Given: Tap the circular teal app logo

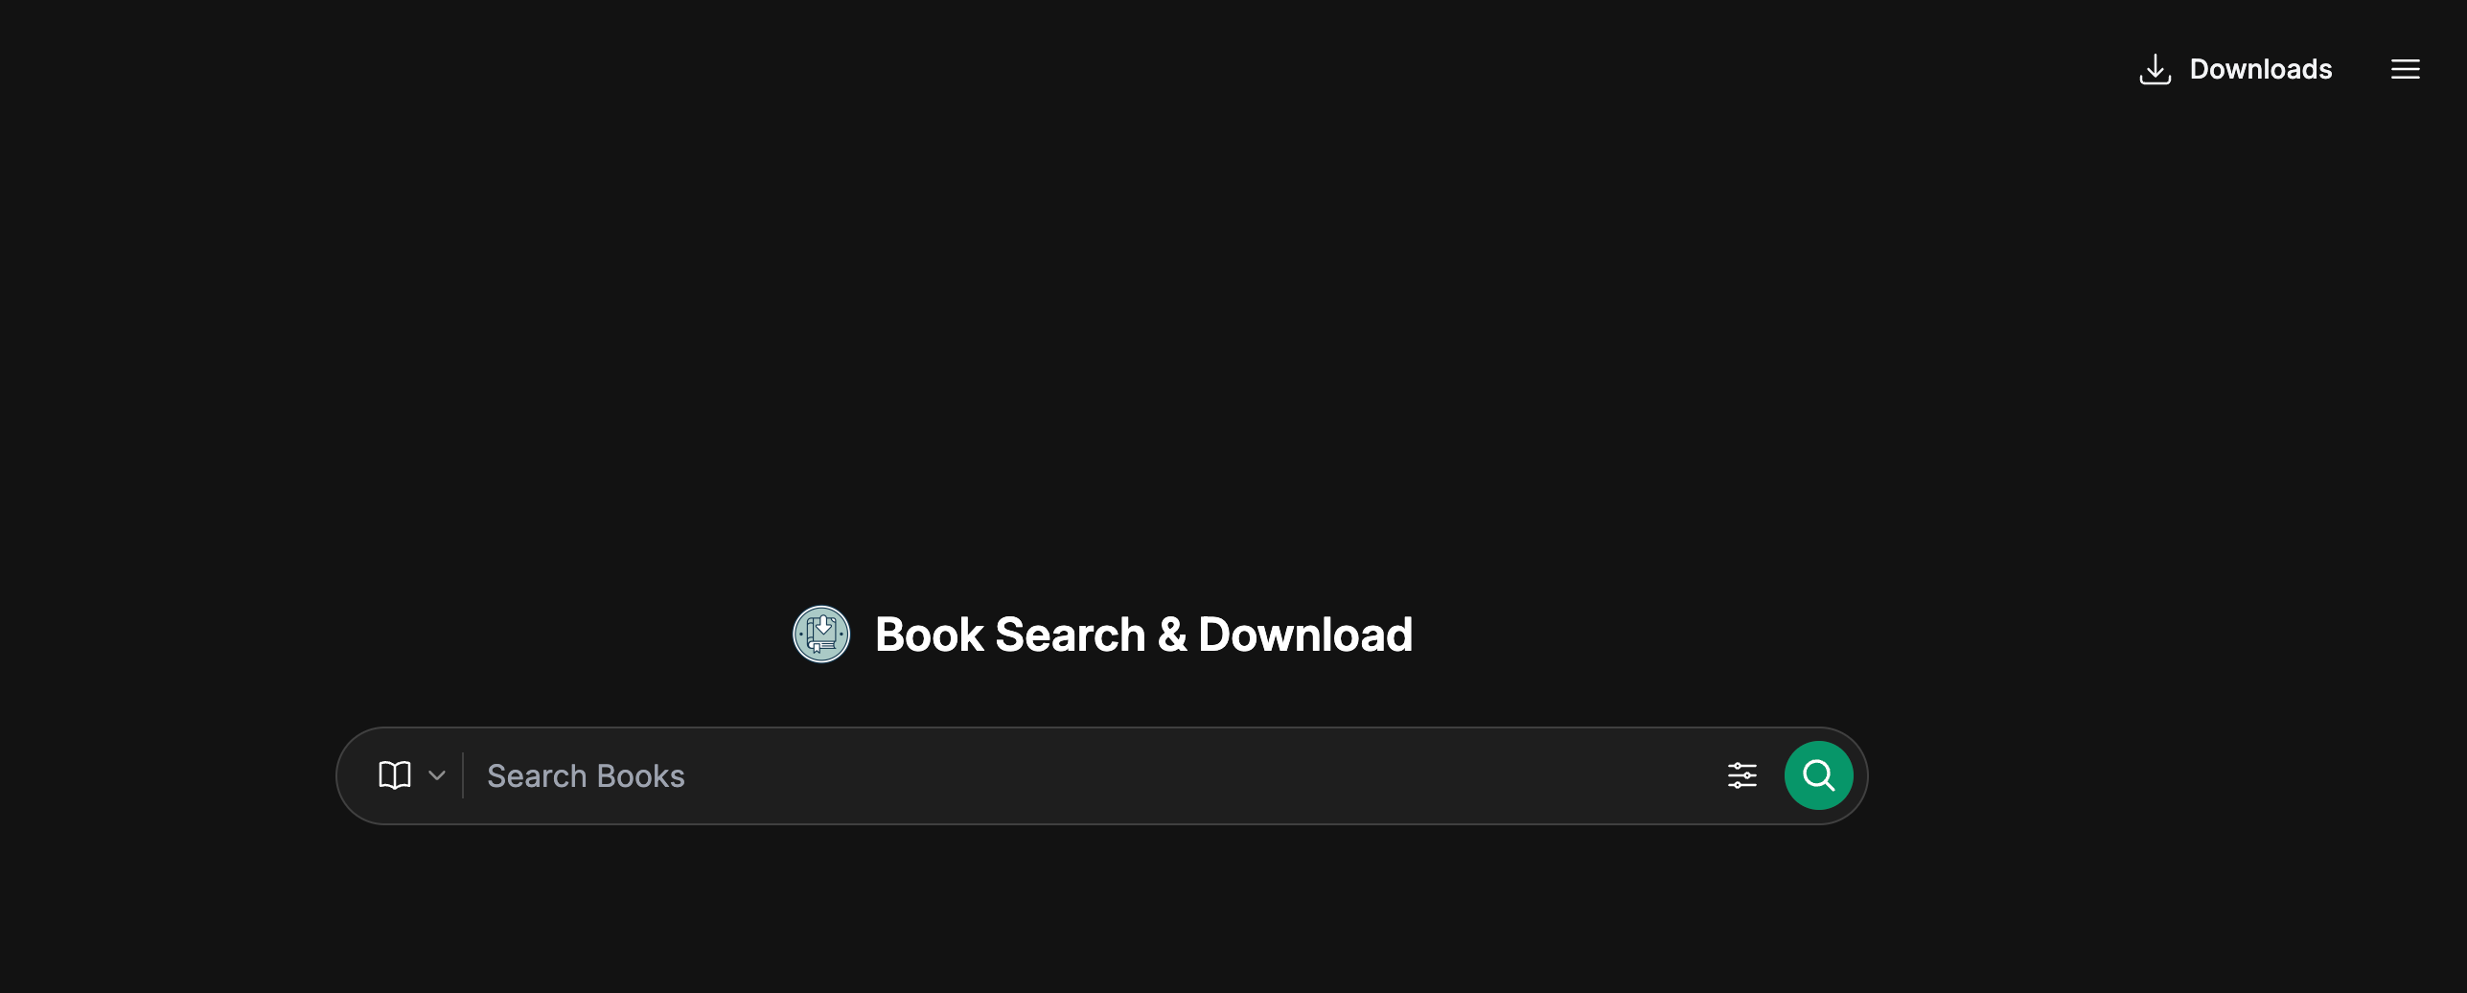Looking at the screenshot, I should [821, 634].
